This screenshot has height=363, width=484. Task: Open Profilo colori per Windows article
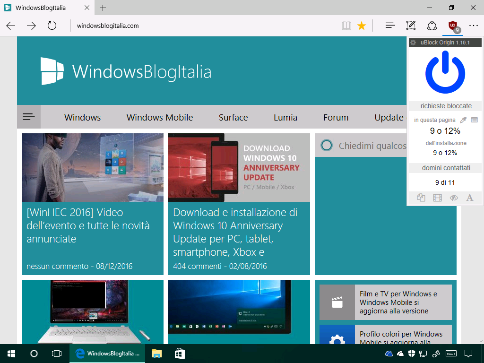click(x=386, y=334)
